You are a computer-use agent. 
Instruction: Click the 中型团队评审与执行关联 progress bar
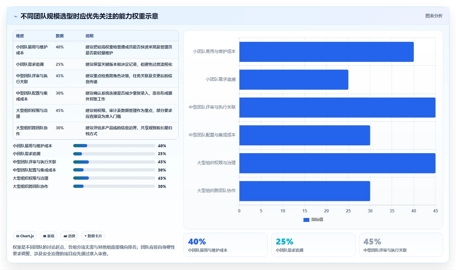tap(114, 162)
